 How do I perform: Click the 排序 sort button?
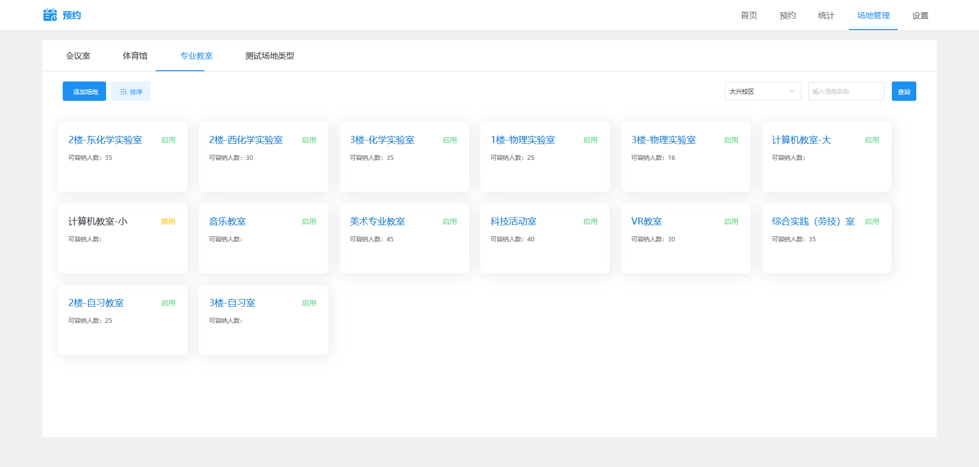click(131, 92)
